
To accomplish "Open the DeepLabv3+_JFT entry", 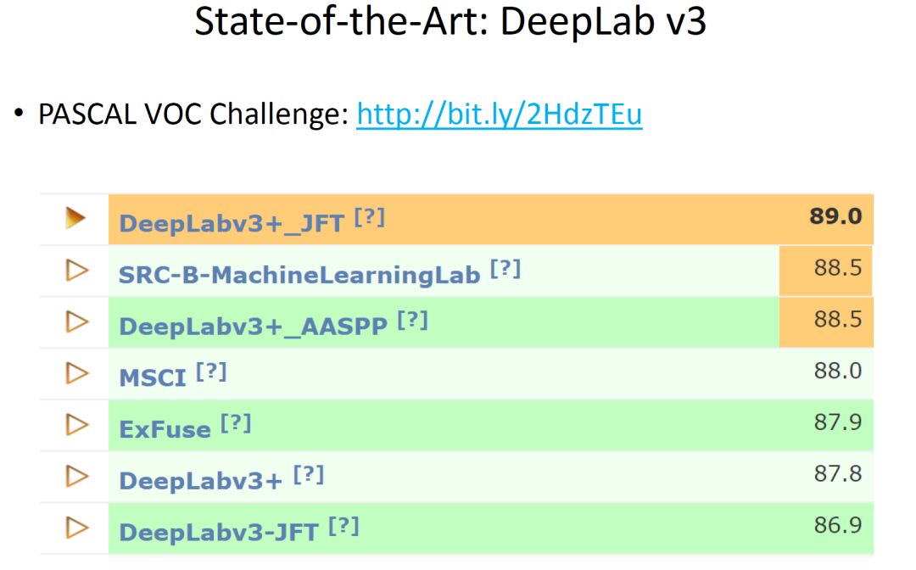I will (x=231, y=224).
